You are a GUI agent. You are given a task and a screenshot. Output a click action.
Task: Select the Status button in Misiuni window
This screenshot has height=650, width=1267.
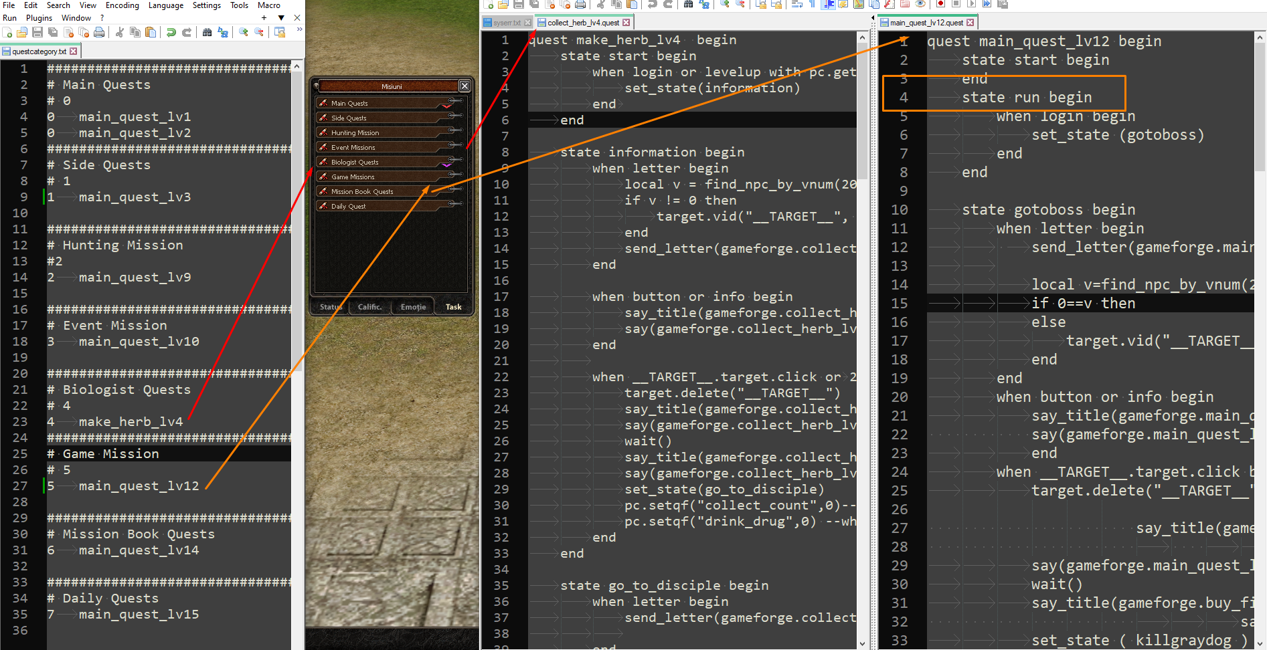coord(331,307)
